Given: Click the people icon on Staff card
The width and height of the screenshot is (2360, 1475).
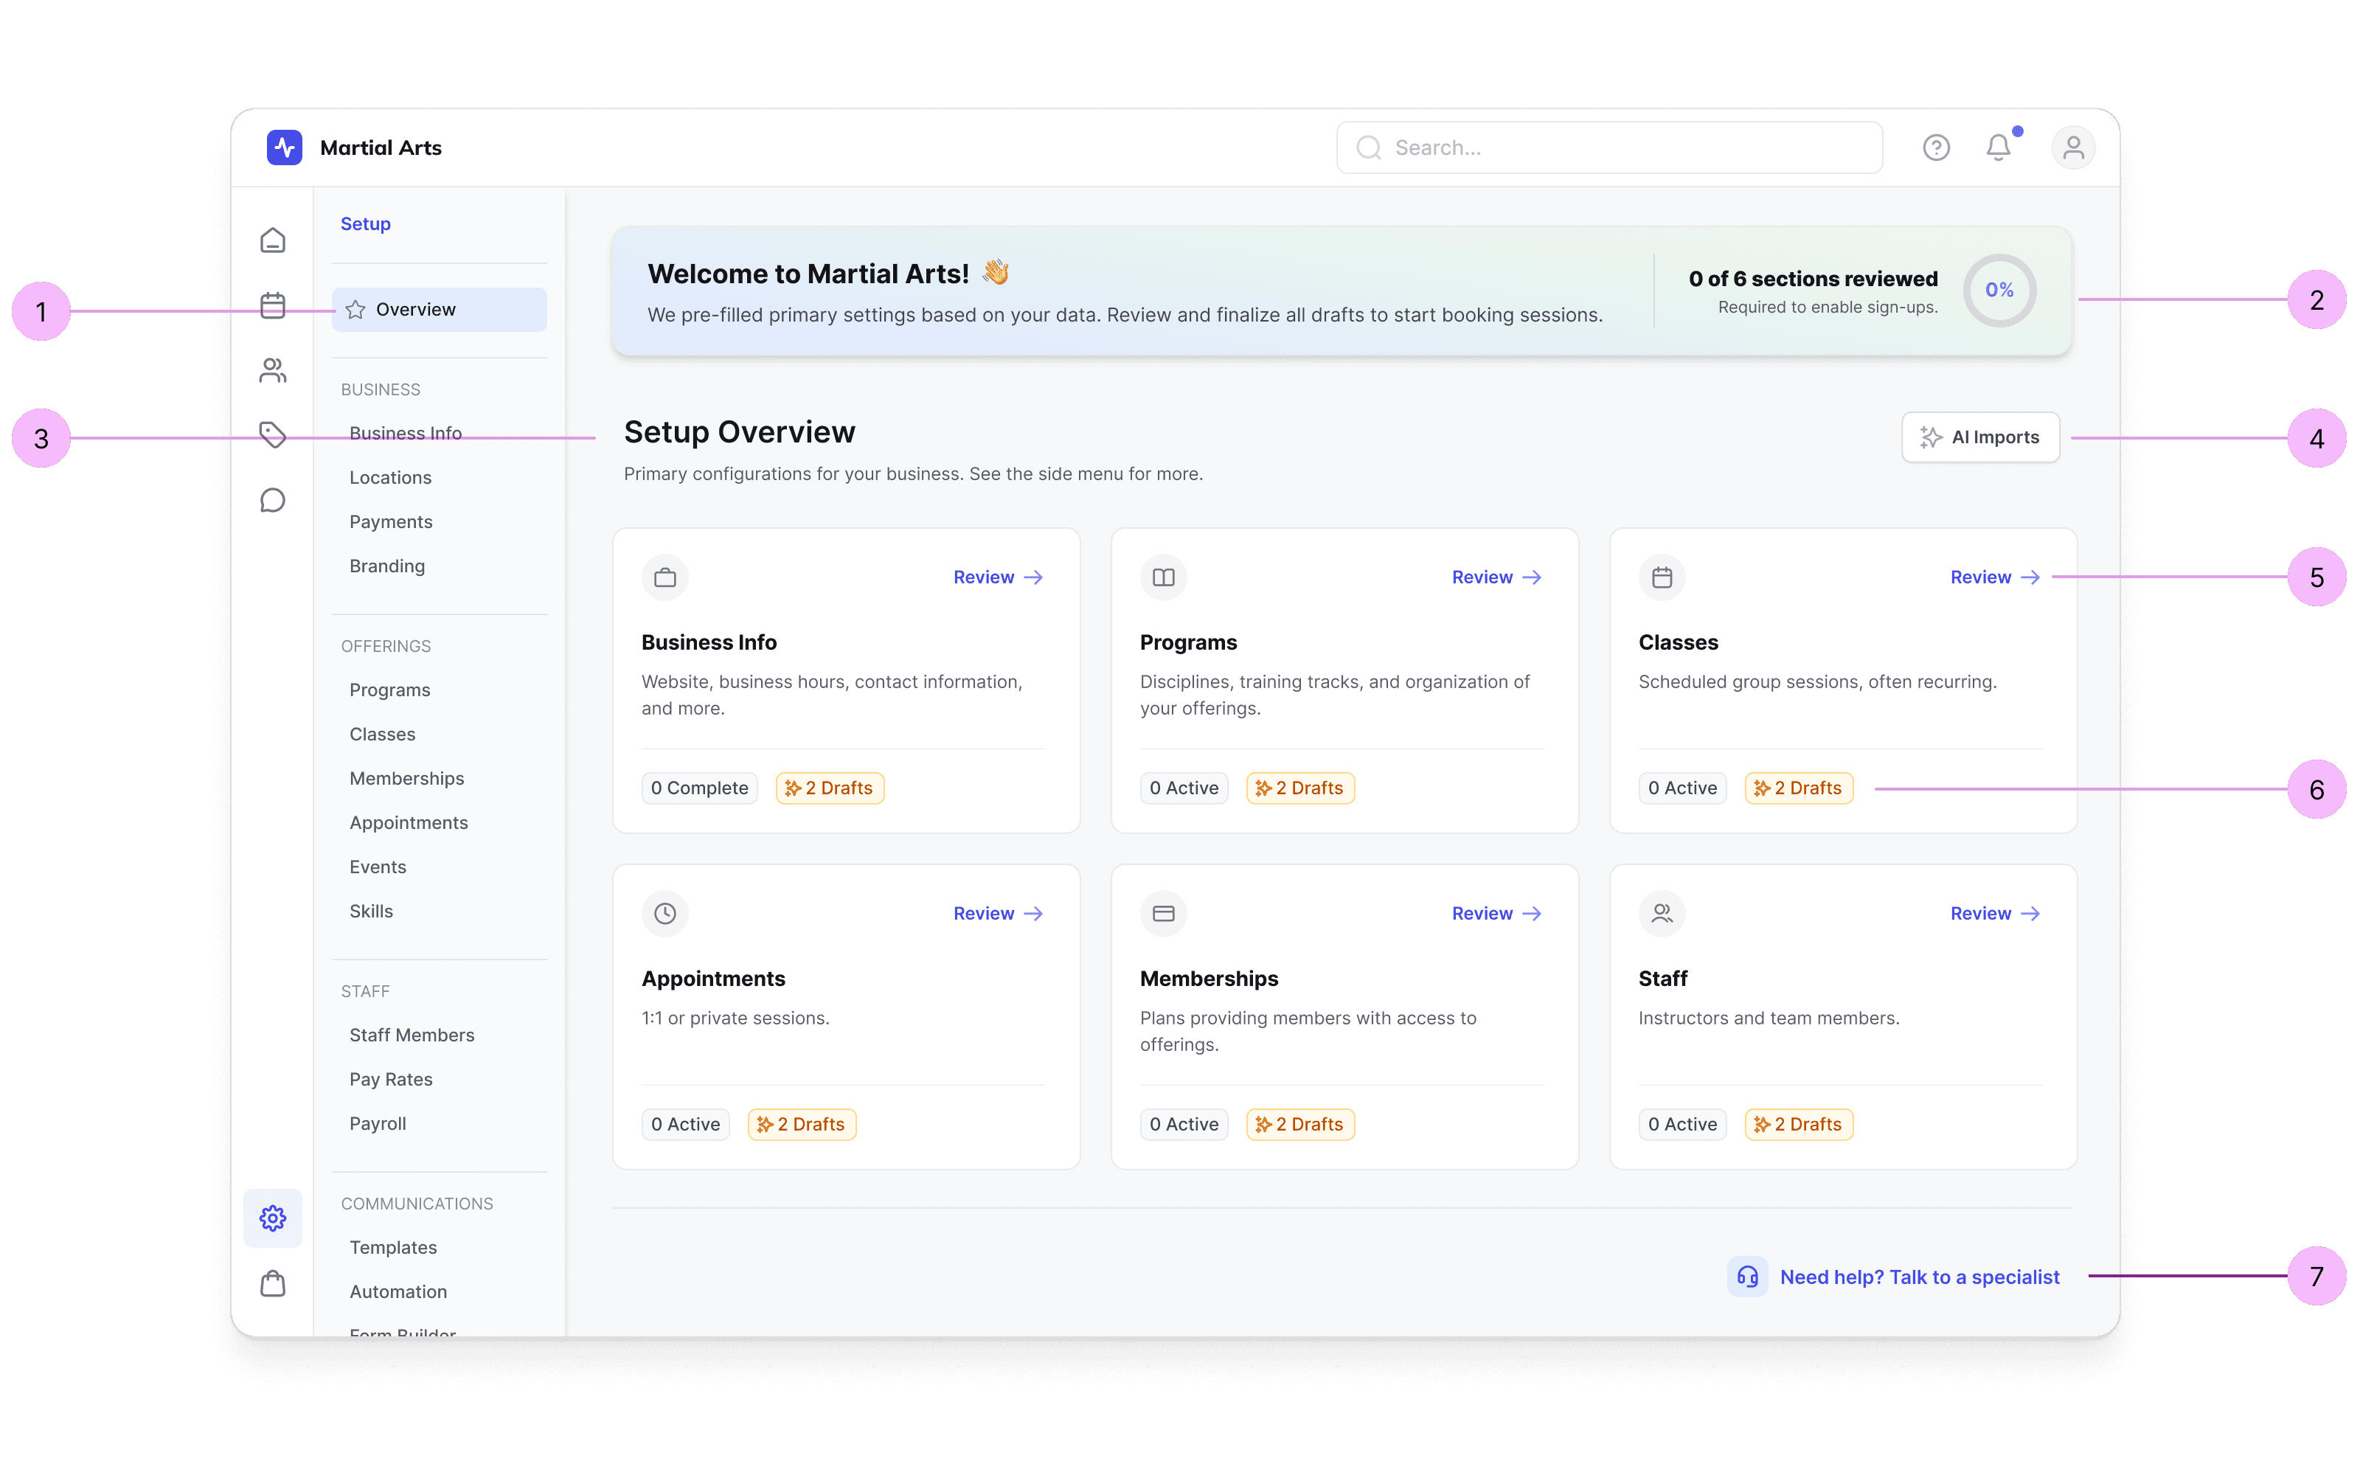Looking at the screenshot, I should point(1662,914).
